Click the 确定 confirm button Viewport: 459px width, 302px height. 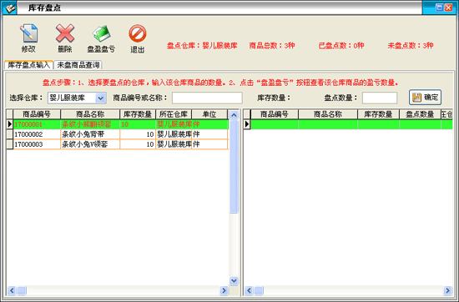click(x=425, y=98)
